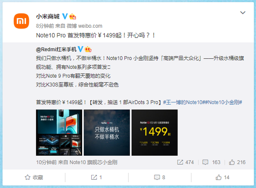Open the 只做水桶机 thumbnail image
The image size is (256, 188).
coord(107,132)
